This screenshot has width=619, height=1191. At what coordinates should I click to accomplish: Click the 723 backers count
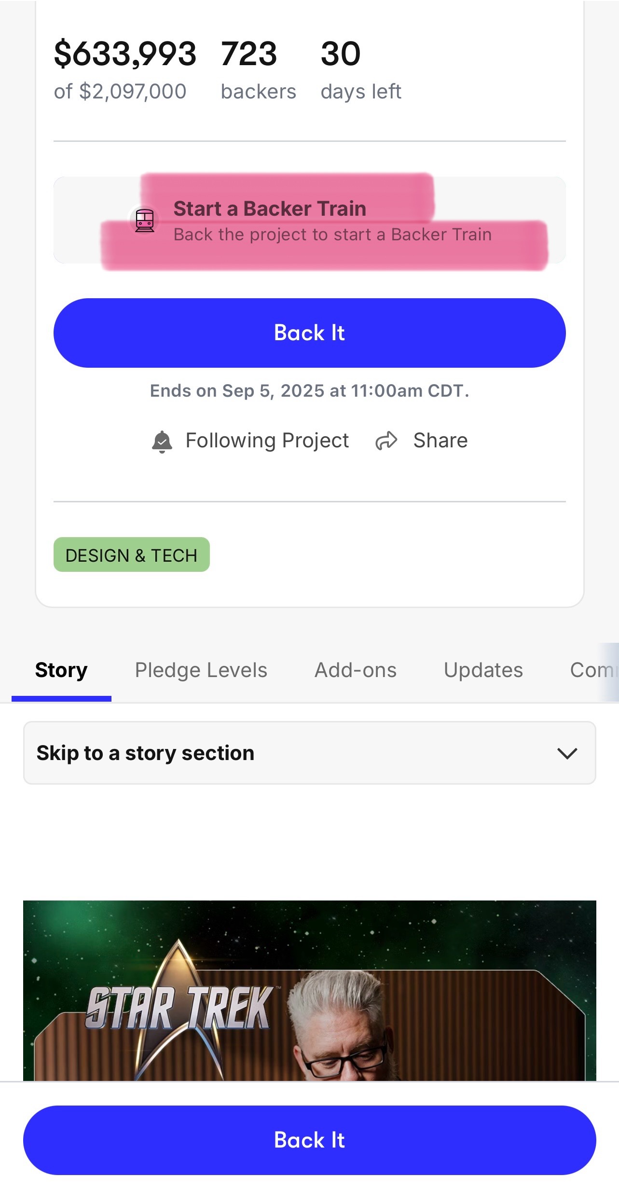(258, 69)
